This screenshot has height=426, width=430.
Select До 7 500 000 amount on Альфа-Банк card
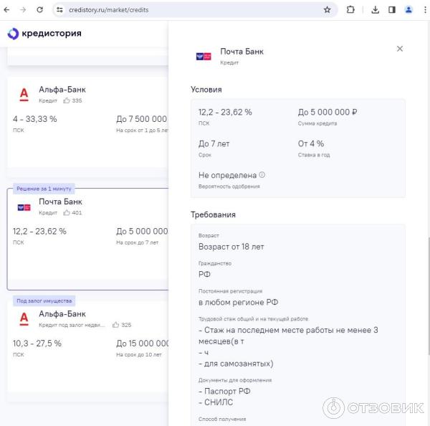coord(141,119)
